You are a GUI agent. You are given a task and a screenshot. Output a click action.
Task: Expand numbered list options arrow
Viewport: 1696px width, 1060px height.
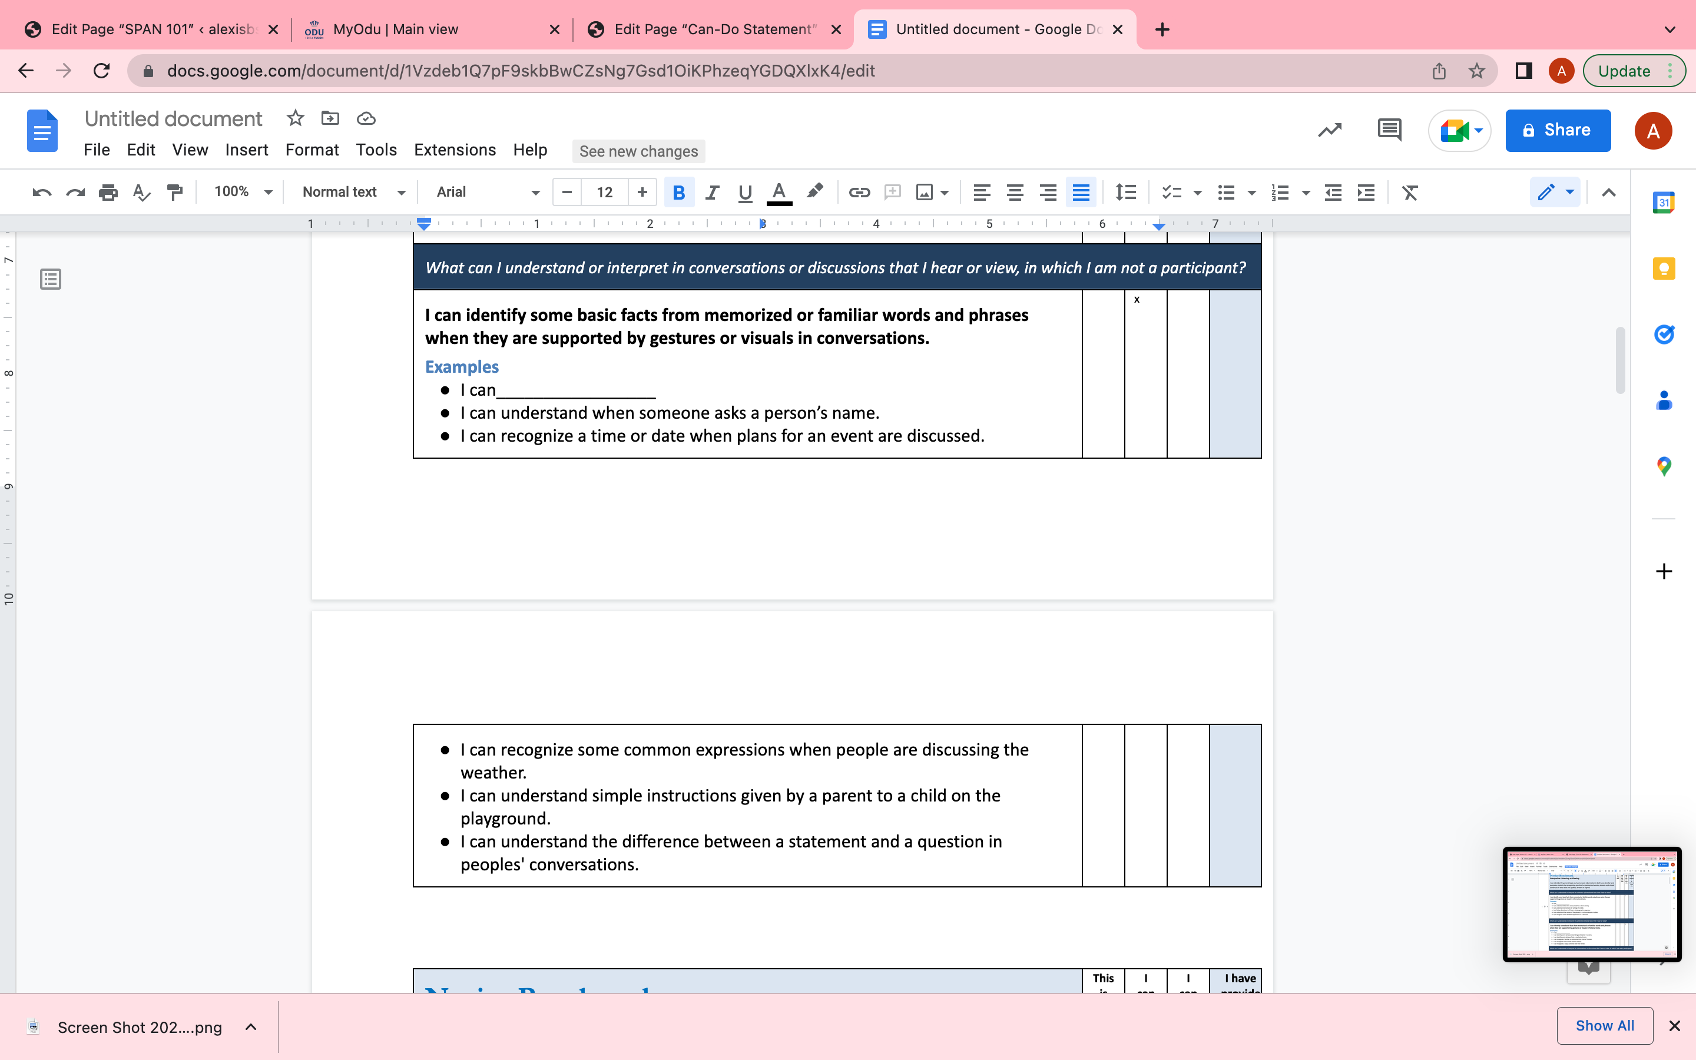coord(1306,193)
